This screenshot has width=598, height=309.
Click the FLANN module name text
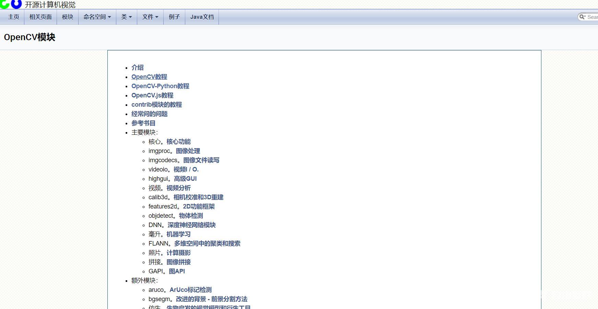point(159,243)
